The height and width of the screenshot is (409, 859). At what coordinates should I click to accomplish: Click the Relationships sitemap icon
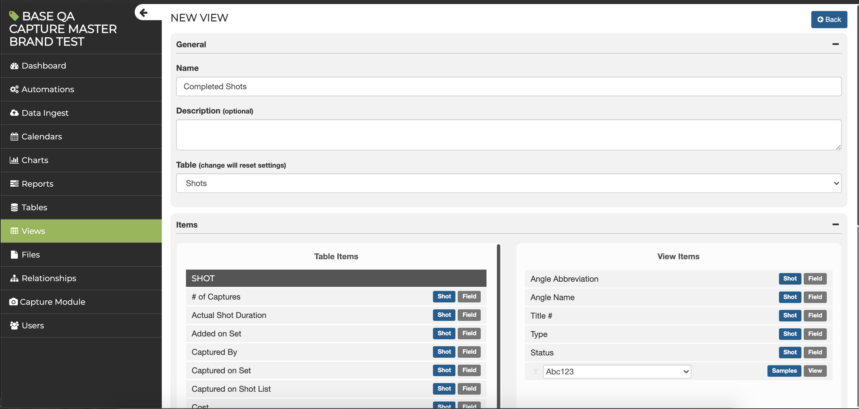14,278
